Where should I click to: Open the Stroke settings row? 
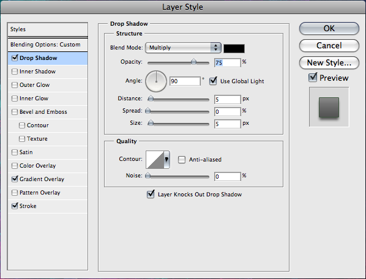[x=48, y=206]
